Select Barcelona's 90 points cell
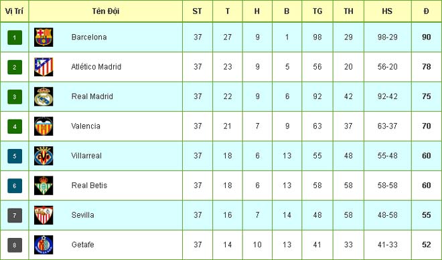Image resolution: width=442 pixels, height=260 pixels. pos(427,37)
